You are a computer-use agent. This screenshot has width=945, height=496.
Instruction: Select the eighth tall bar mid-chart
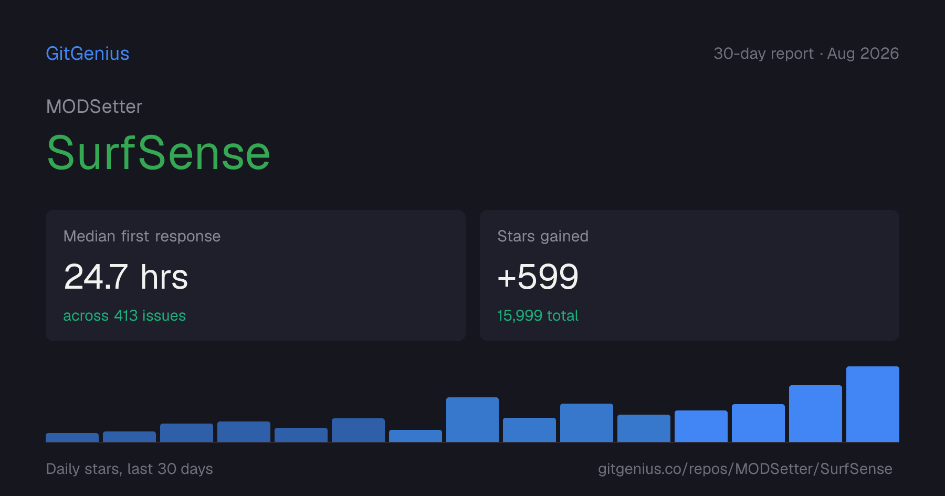(472, 419)
